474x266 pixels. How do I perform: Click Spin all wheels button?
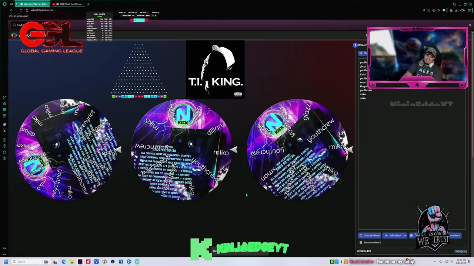click(370, 235)
